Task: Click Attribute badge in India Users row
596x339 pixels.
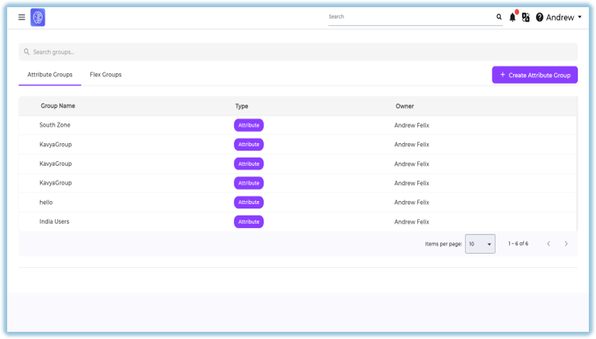Action: click(x=249, y=222)
